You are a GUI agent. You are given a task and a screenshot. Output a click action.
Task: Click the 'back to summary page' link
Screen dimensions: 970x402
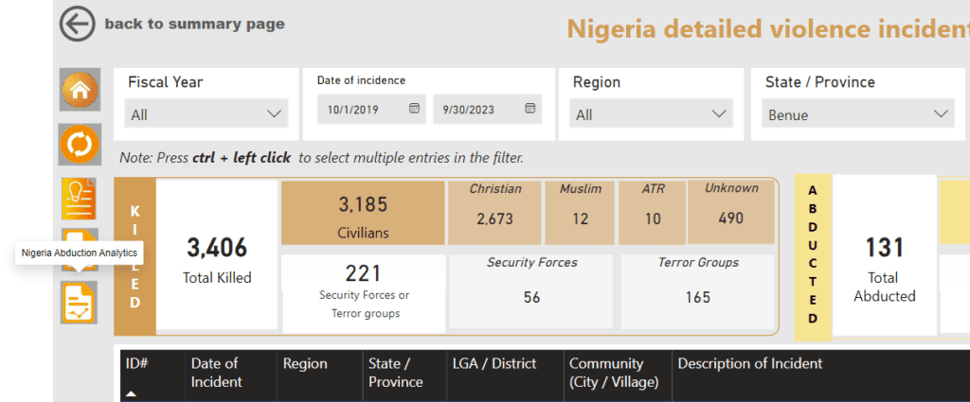pyautogui.click(x=195, y=24)
